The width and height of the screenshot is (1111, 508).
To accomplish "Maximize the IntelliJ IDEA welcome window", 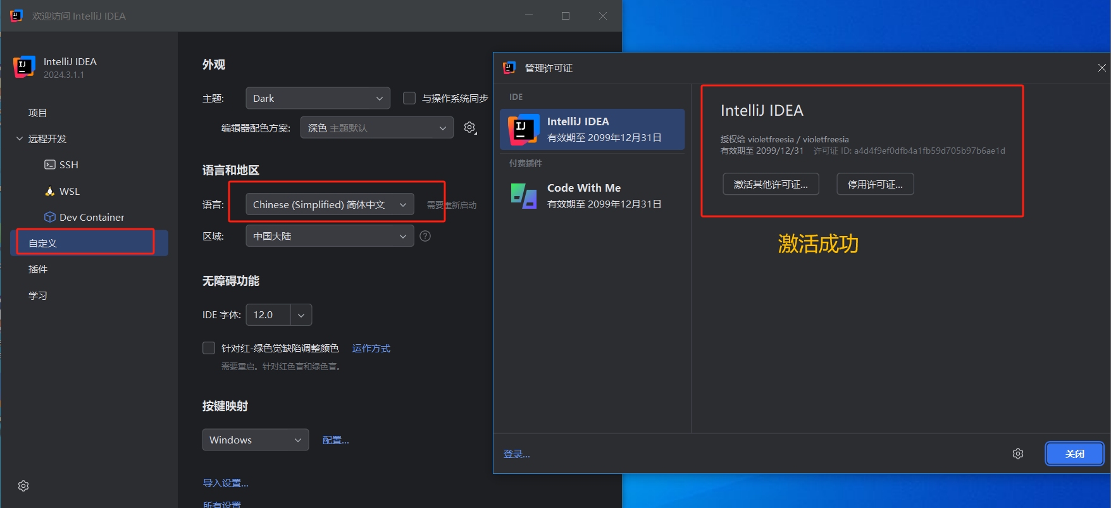I will coord(566,16).
